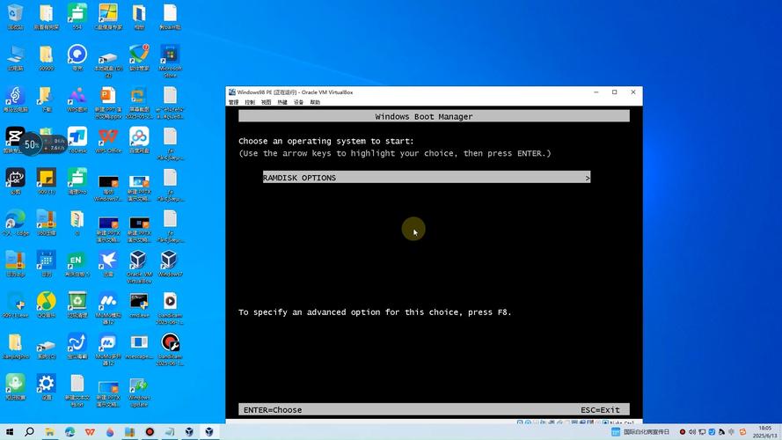Open the Windows7 VM desktop shortcut

click(x=170, y=263)
